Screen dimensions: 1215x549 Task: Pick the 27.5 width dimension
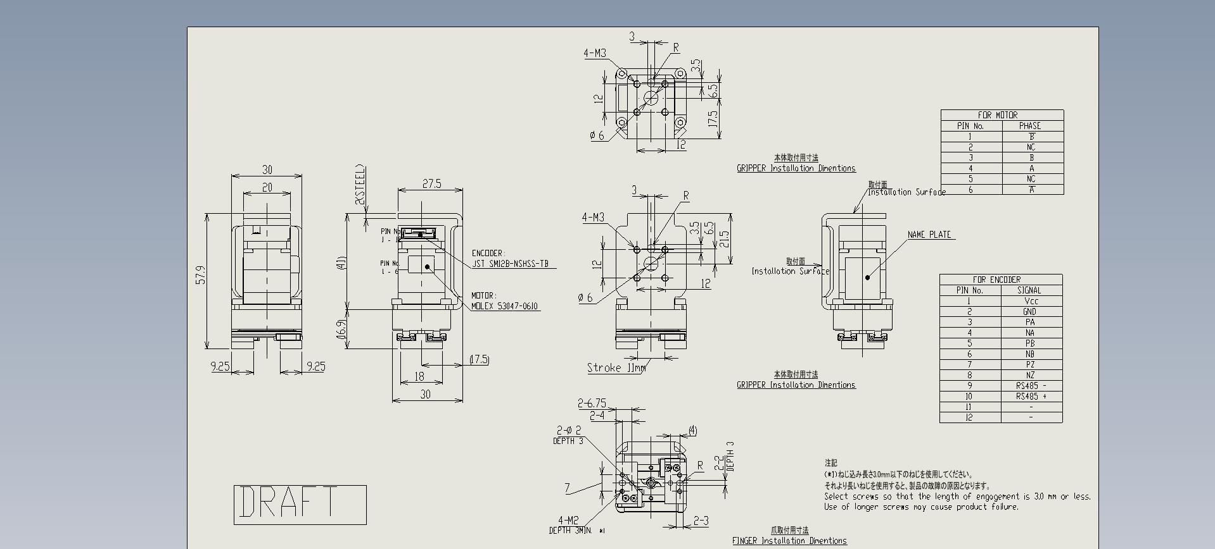click(431, 184)
